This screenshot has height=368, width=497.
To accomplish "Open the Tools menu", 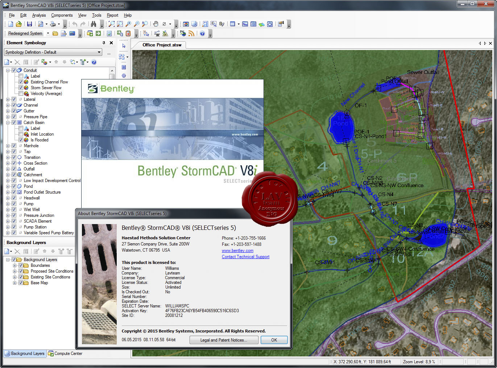I will tap(96, 15).
